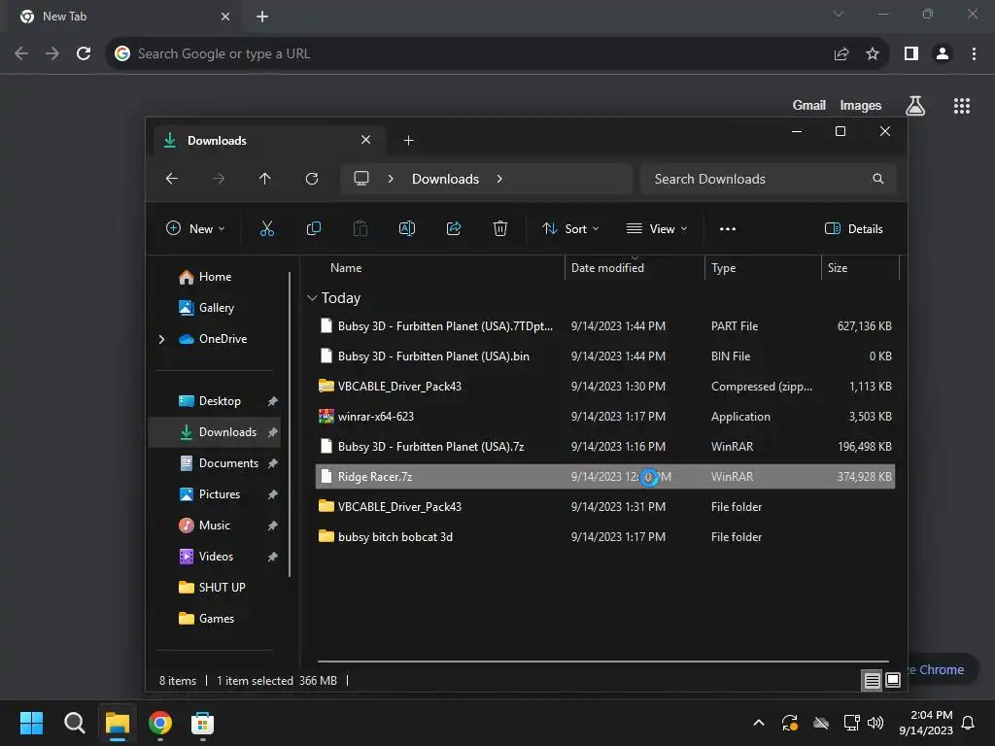Reload the Chrome page
Image resolution: width=995 pixels, height=746 pixels.
[x=84, y=54]
